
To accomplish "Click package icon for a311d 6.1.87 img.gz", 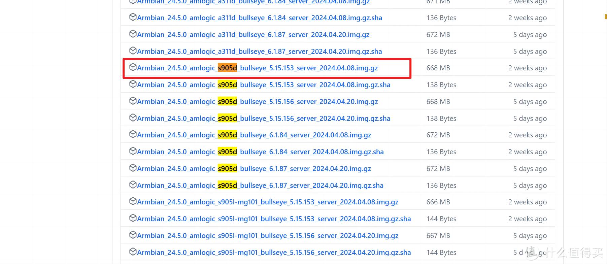I will tap(133, 34).
